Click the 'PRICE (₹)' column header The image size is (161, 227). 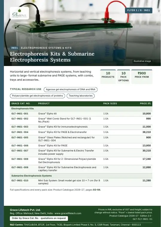tap(145, 104)
